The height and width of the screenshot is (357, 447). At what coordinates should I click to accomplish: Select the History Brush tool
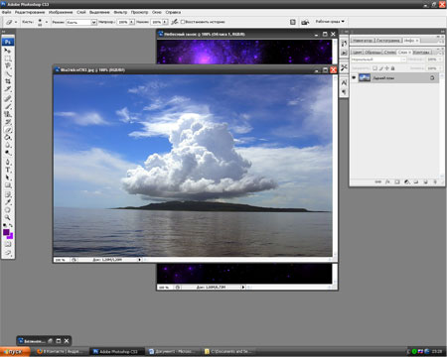point(8,122)
